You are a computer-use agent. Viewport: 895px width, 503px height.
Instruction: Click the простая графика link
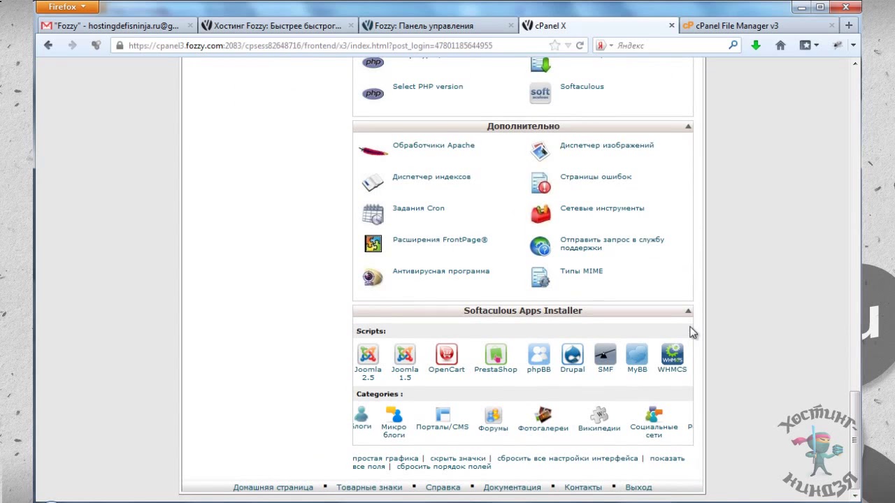tap(385, 458)
